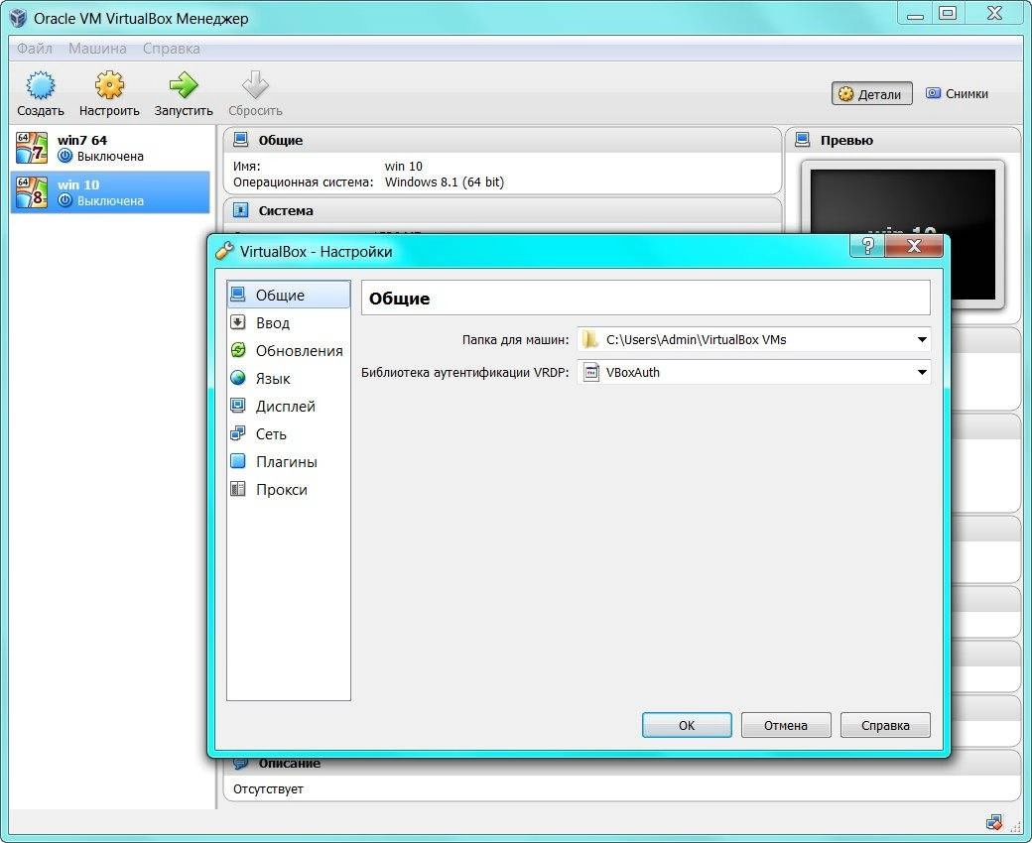This screenshot has height=843, width=1032.
Task: Open Обновления category in settings
Action: click(289, 350)
